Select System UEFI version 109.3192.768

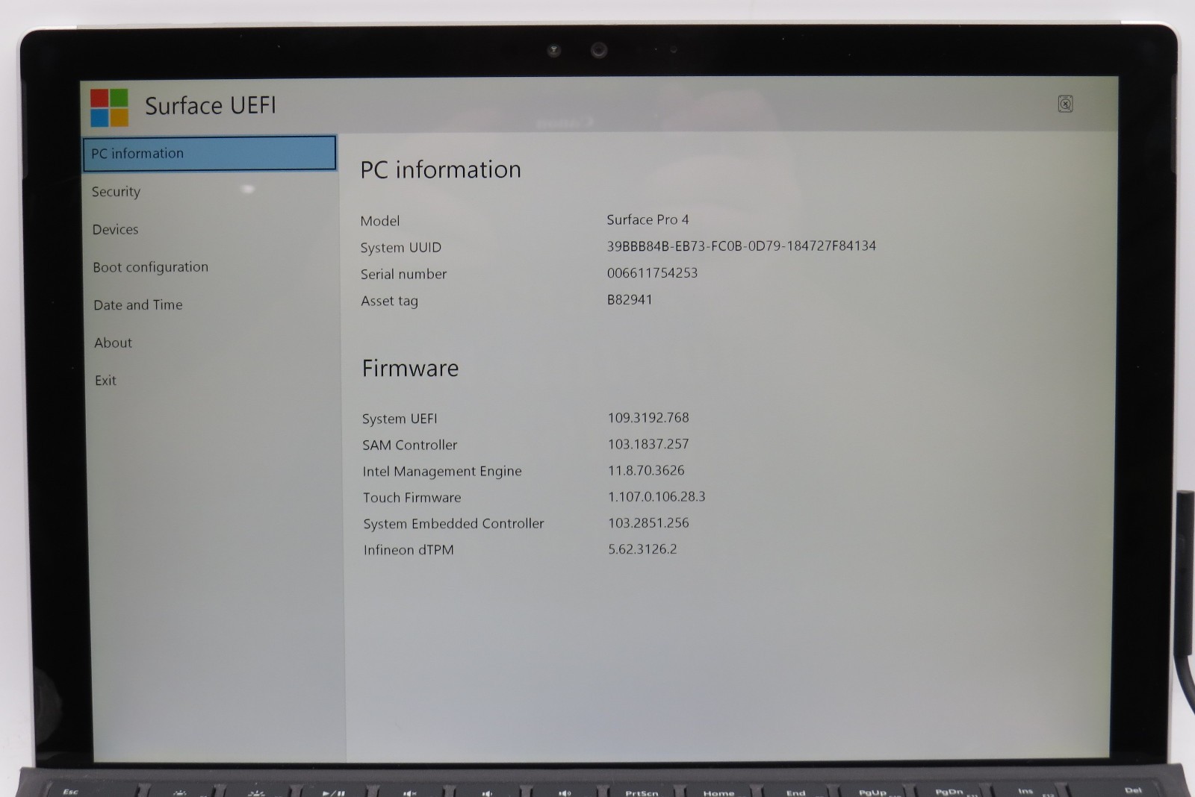(648, 417)
